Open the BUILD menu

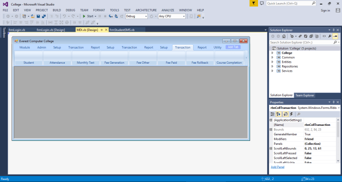pyautogui.click(x=57, y=10)
